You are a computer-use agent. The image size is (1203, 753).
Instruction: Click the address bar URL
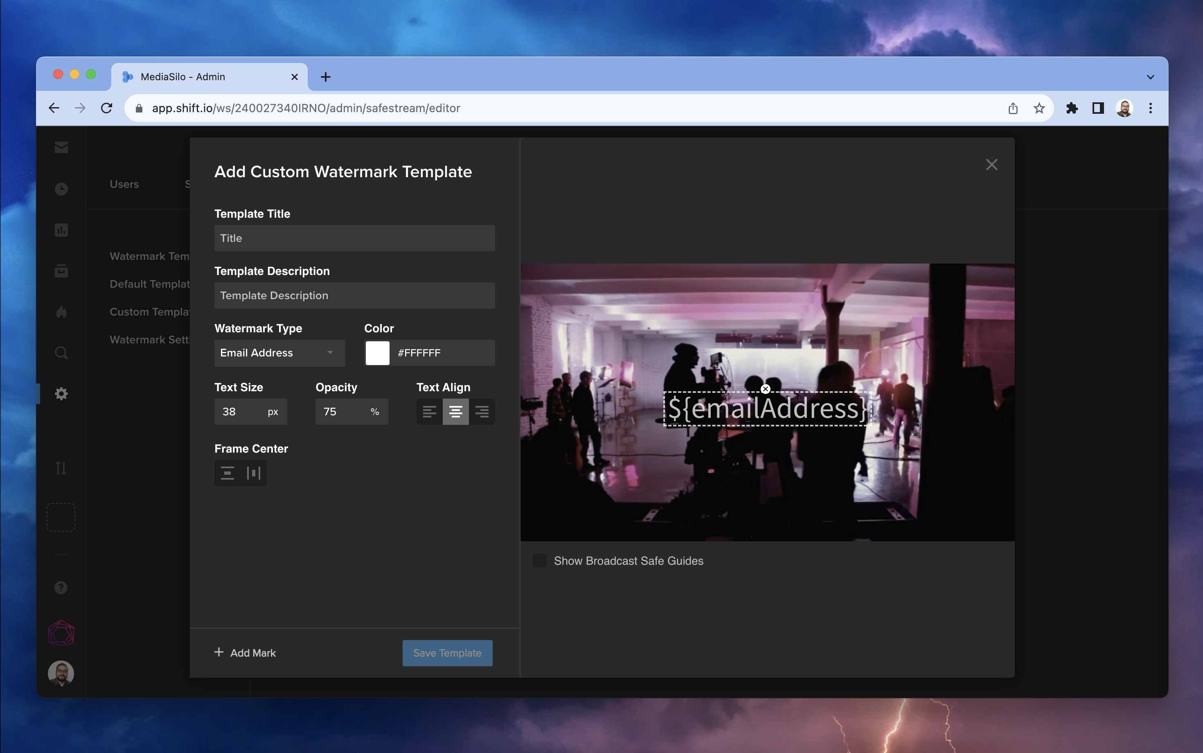point(306,108)
